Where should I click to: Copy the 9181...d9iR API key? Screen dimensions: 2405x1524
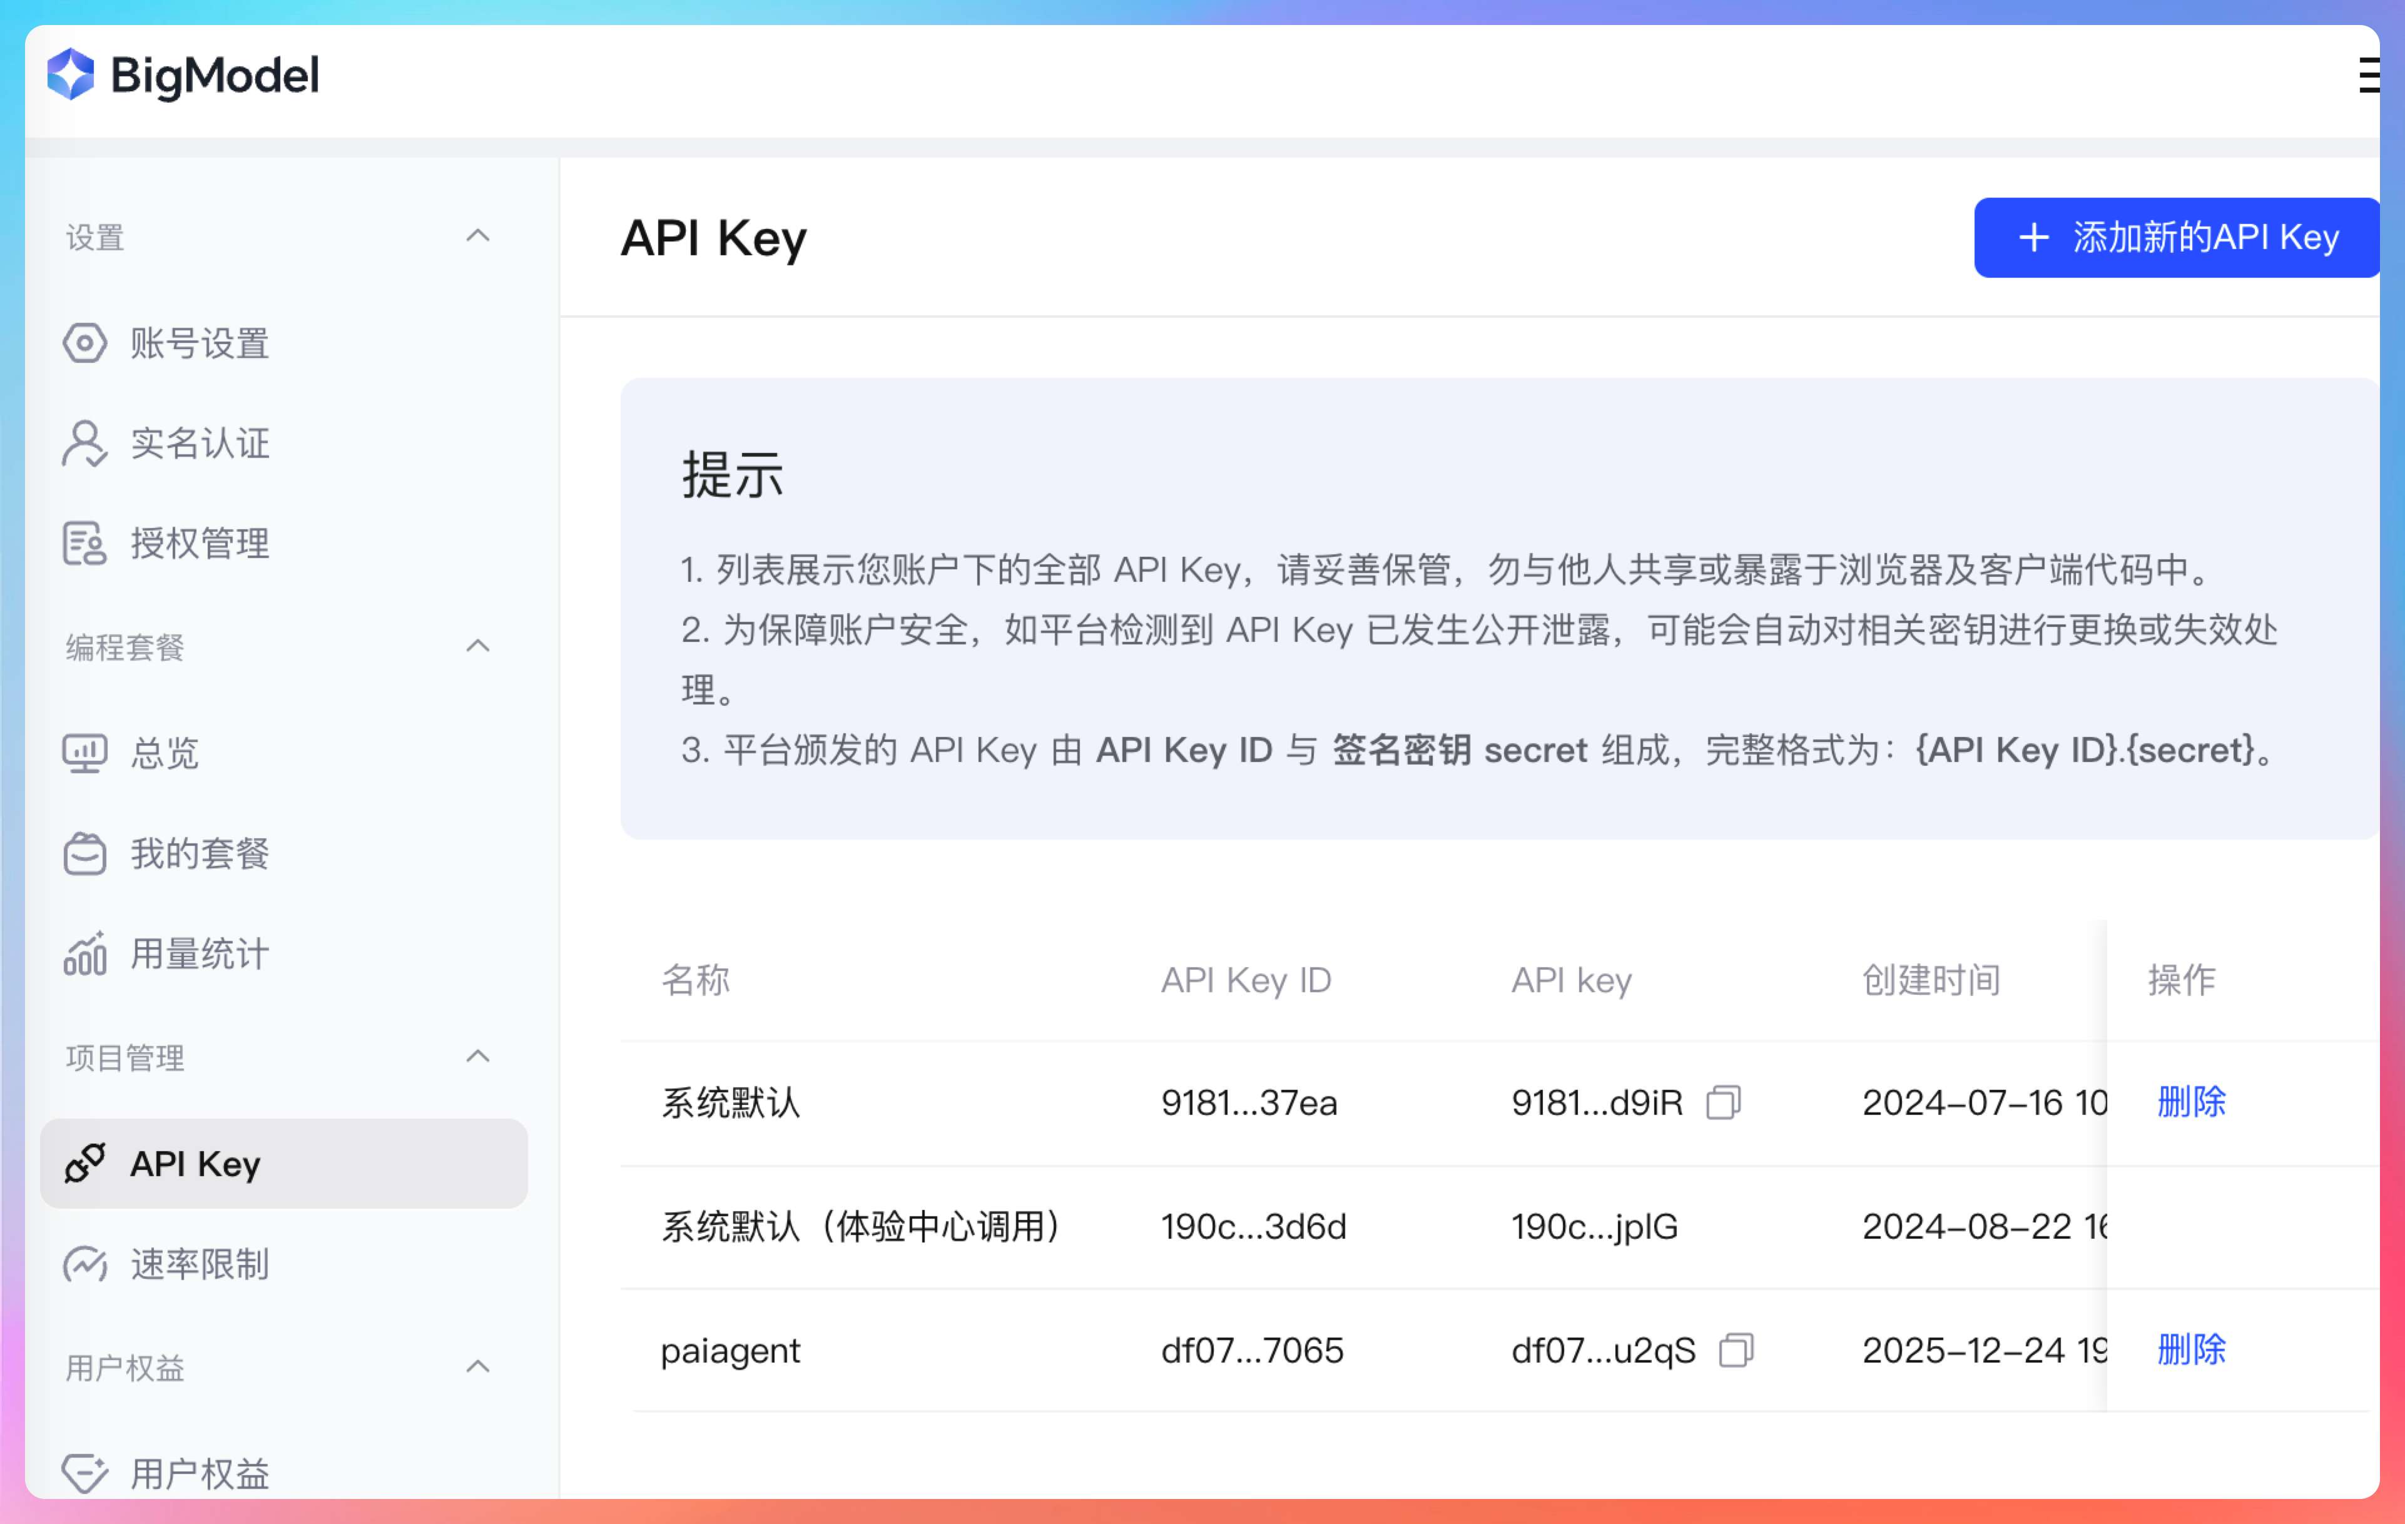[x=1723, y=1102]
